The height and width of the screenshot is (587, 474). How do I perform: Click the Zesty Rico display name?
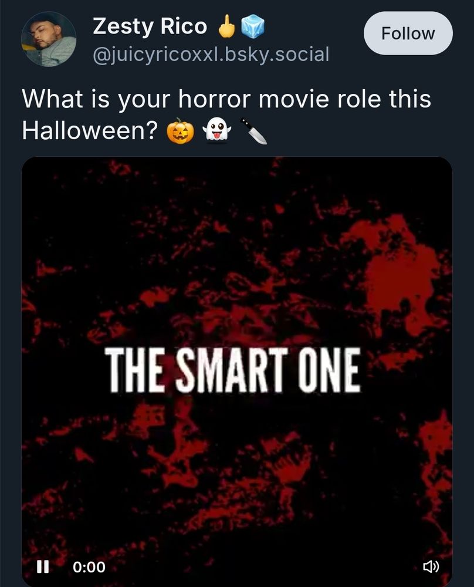(x=149, y=25)
